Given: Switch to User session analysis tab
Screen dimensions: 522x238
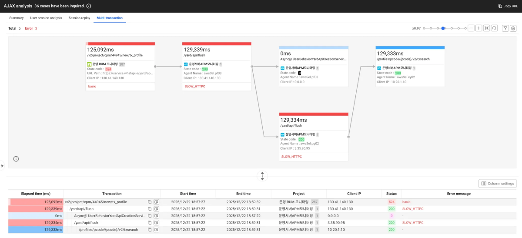Looking at the screenshot, I should 46,18.
